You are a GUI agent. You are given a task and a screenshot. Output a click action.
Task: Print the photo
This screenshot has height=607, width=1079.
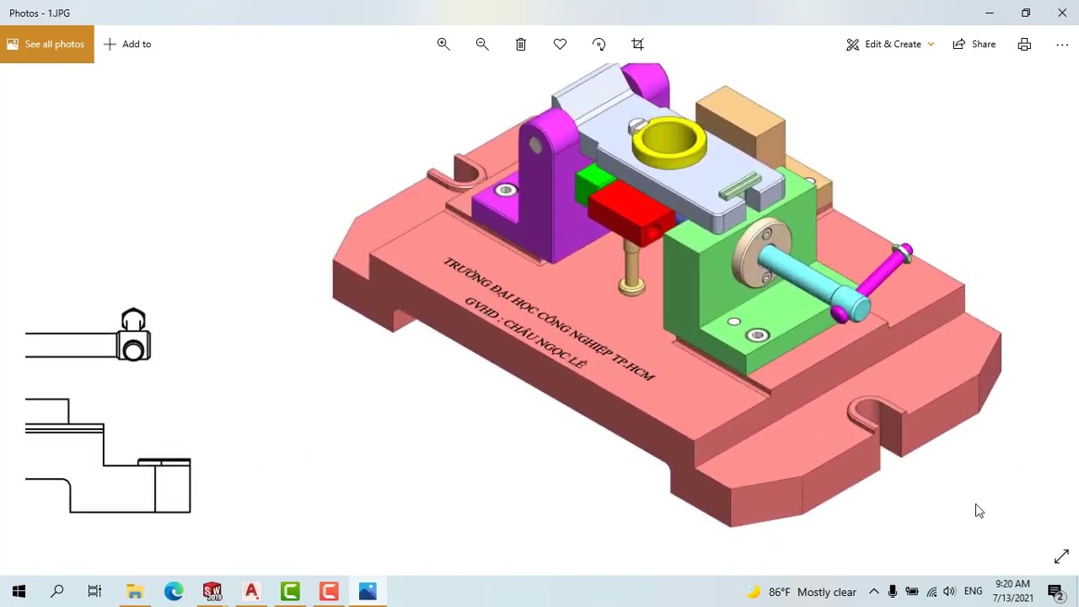[1024, 44]
